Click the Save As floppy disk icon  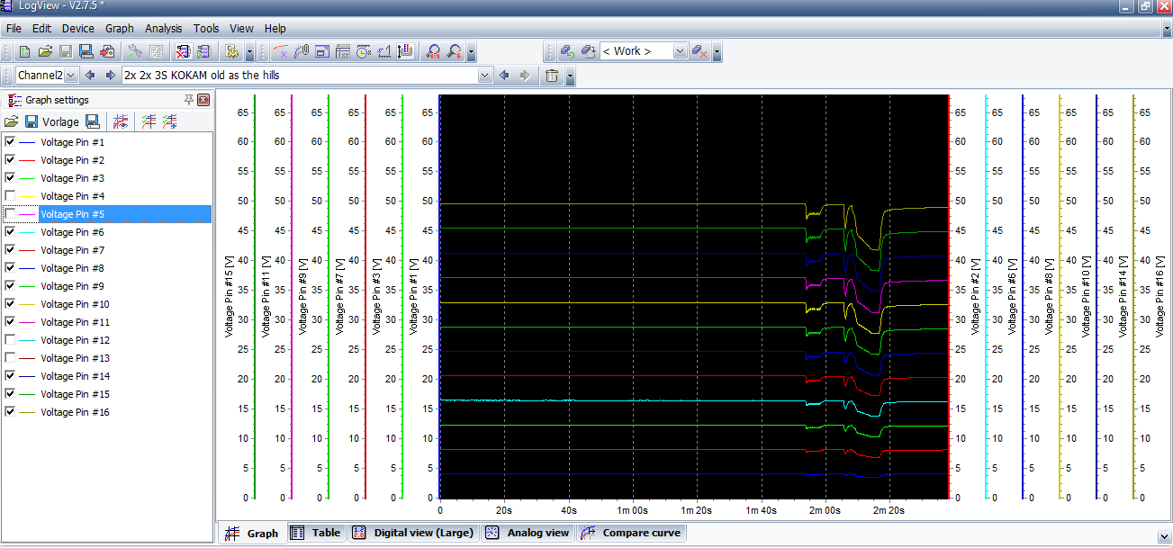click(86, 51)
